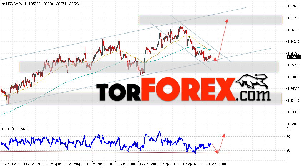
Task: Click the 21 Aug 21:00 time label
Action: point(79,164)
